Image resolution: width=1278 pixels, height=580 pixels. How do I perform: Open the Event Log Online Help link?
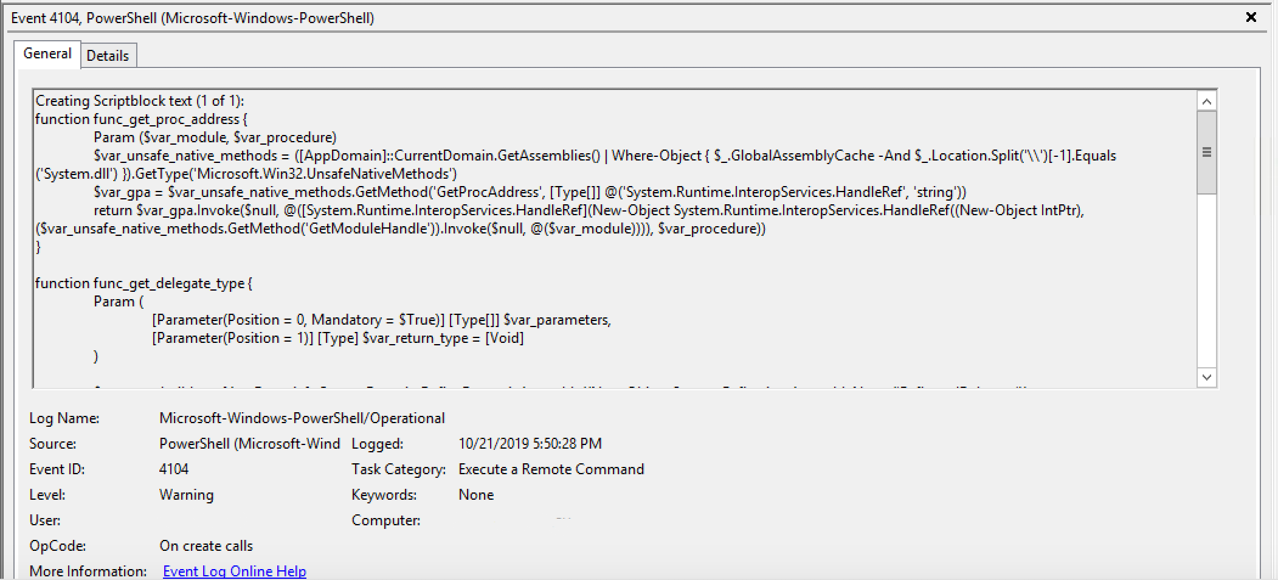pos(234,571)
